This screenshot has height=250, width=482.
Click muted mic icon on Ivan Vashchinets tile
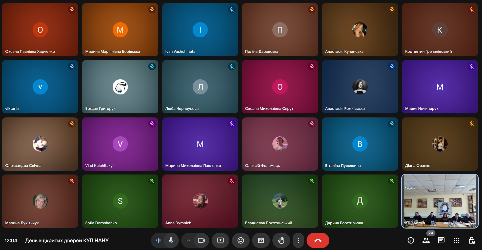coord(232,9)
